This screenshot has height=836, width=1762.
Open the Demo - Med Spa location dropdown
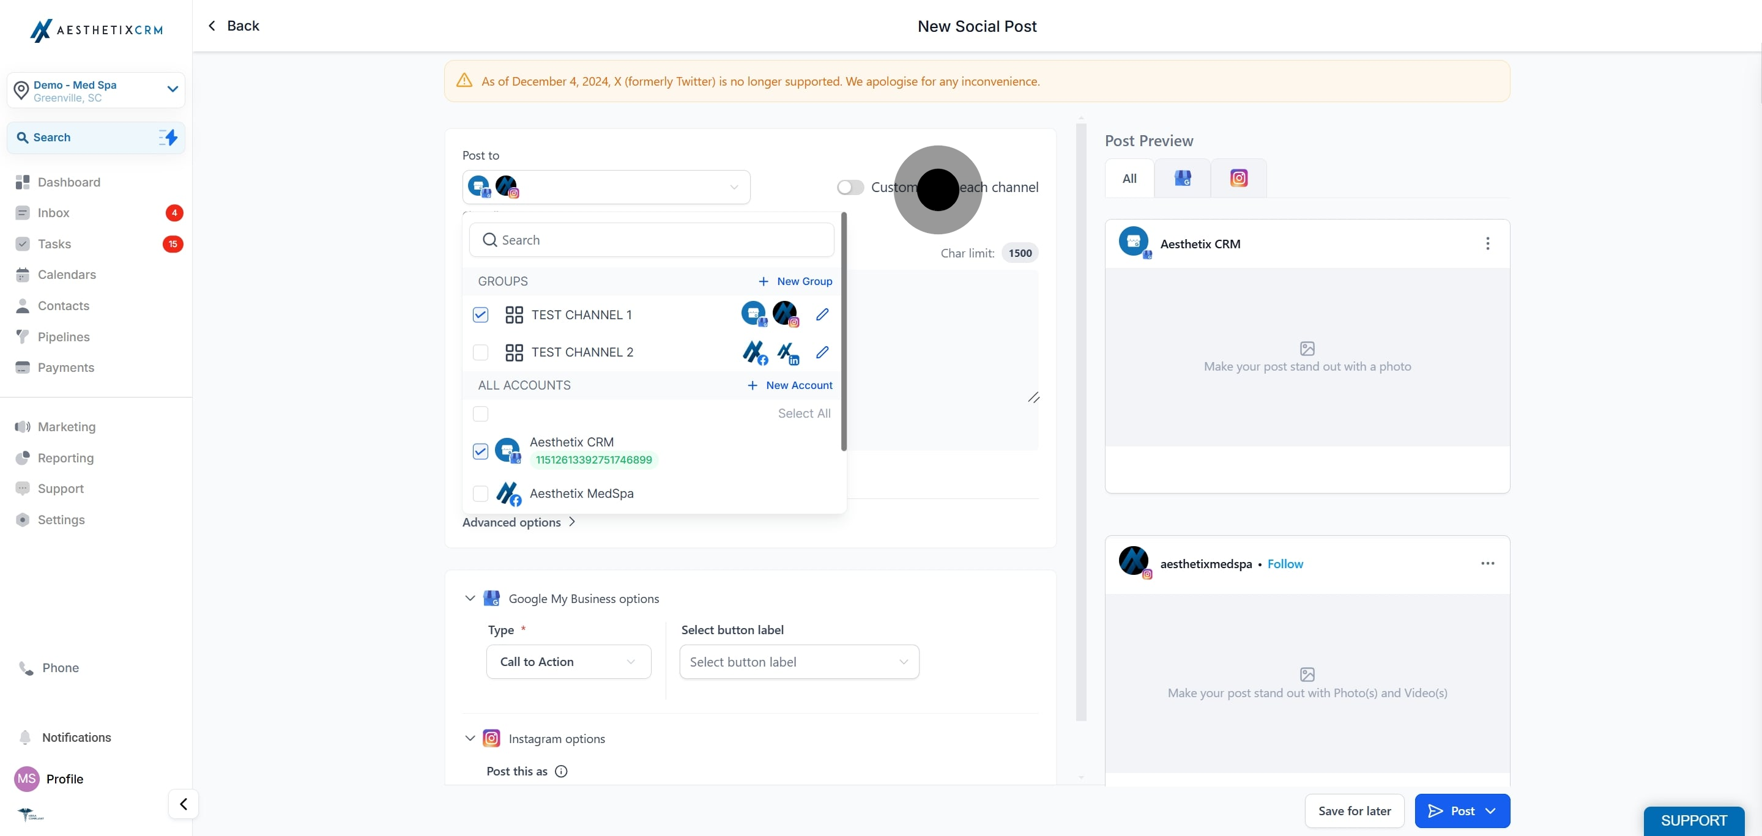(173, 89)
